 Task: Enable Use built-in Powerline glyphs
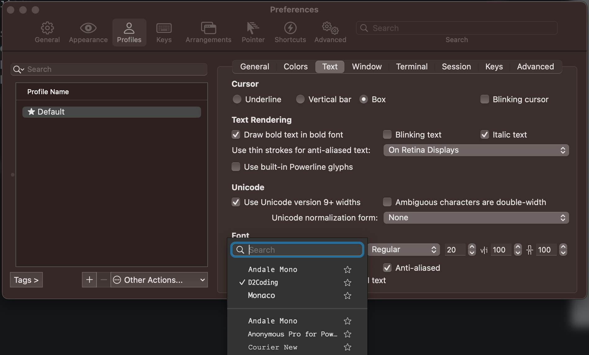click(x=236, y=167)
